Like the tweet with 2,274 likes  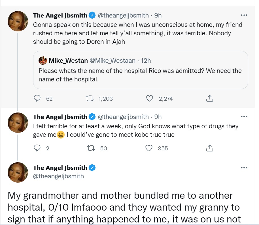(x=150, y=98)
